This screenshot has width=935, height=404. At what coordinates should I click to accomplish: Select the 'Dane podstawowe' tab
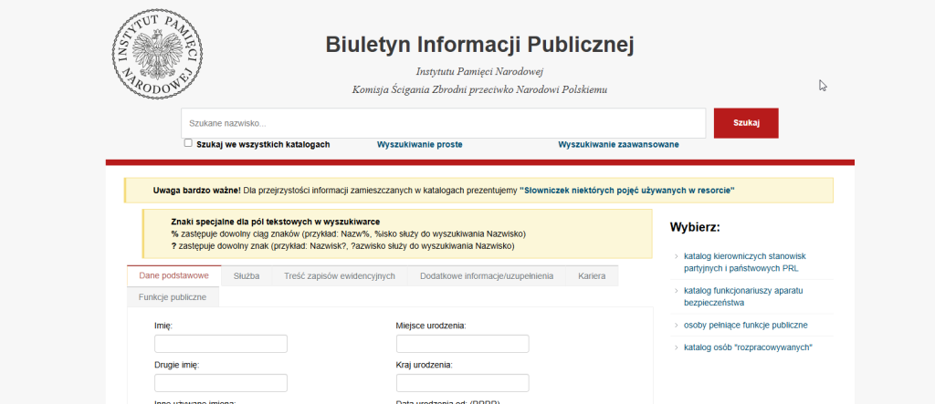[x=173, y=276]
